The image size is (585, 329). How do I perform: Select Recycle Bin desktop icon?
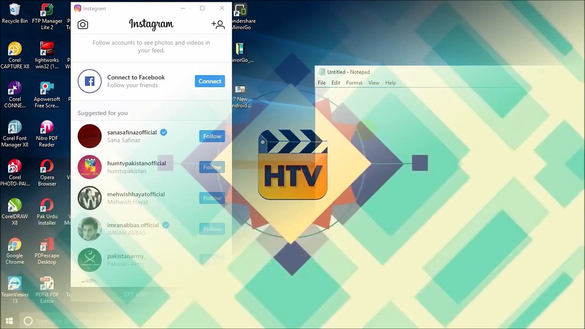click(15, 14)
